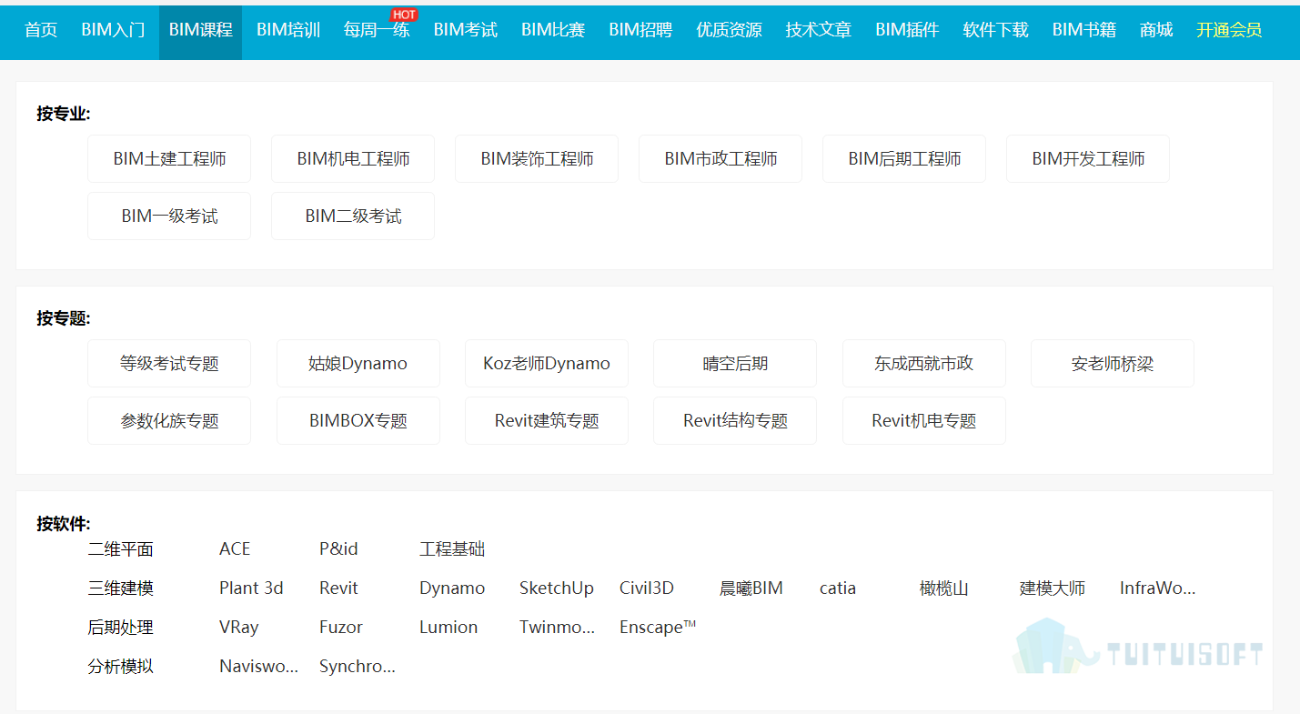Click the 建模大师 software link
Image resolution: width=1300 pixels, height=714 pixels.
click(1053, 588)
